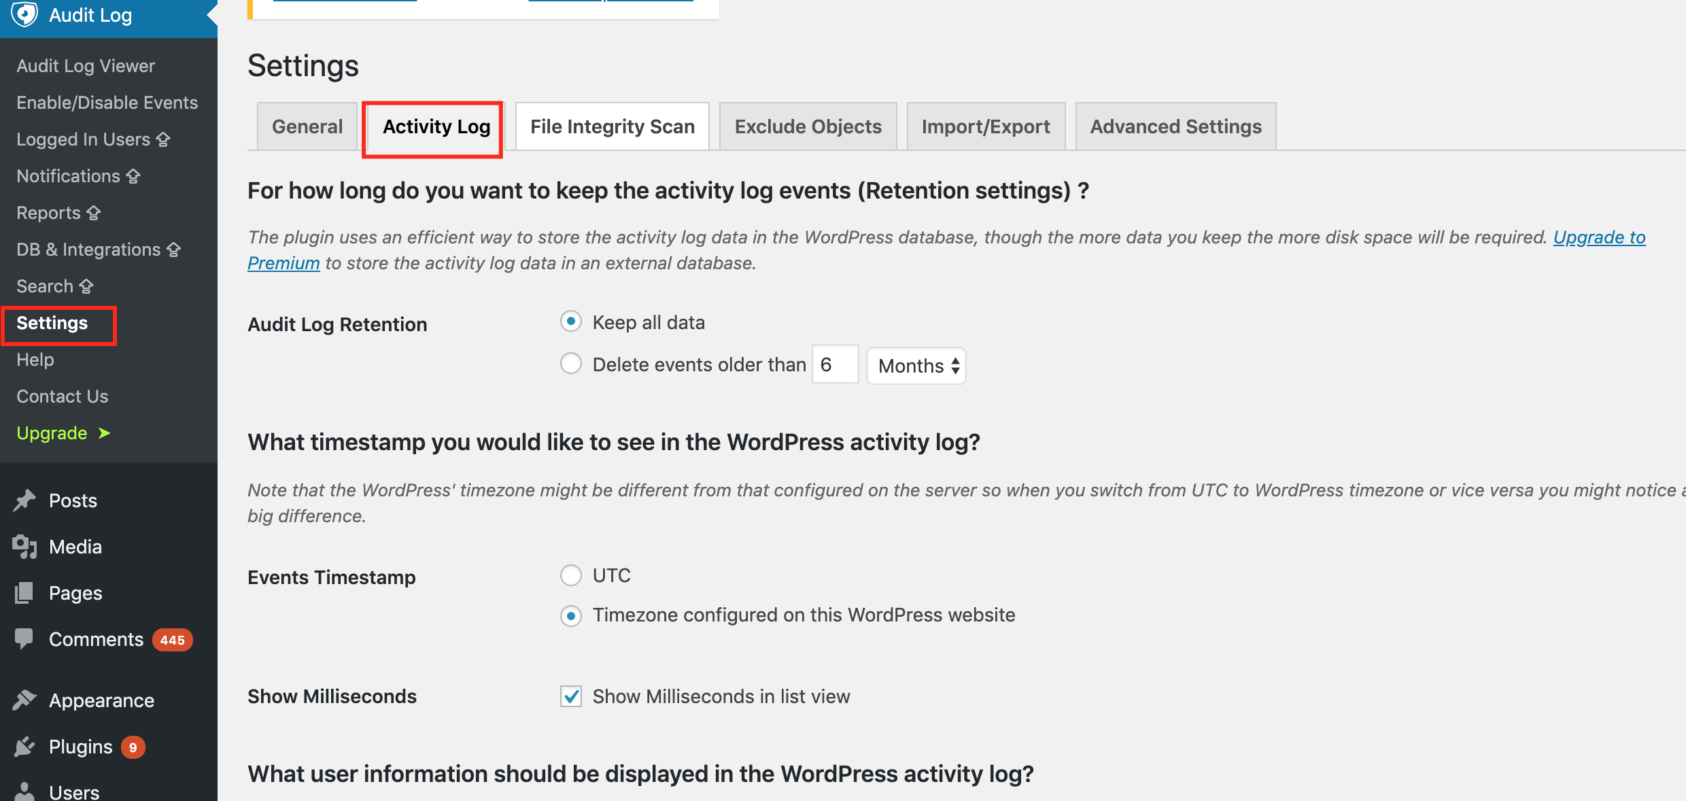Image resolution: width=1686 pixels, height=801 pixels.
Task: Select WordPress website timezone radio
Action: coord(571,616)
